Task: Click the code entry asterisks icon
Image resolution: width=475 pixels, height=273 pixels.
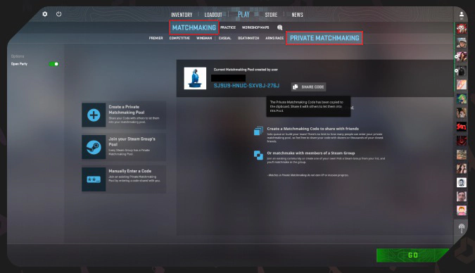Action: [94, 179]
